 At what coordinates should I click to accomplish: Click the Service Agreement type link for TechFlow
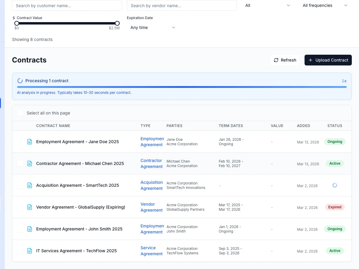tap(151, 251)
